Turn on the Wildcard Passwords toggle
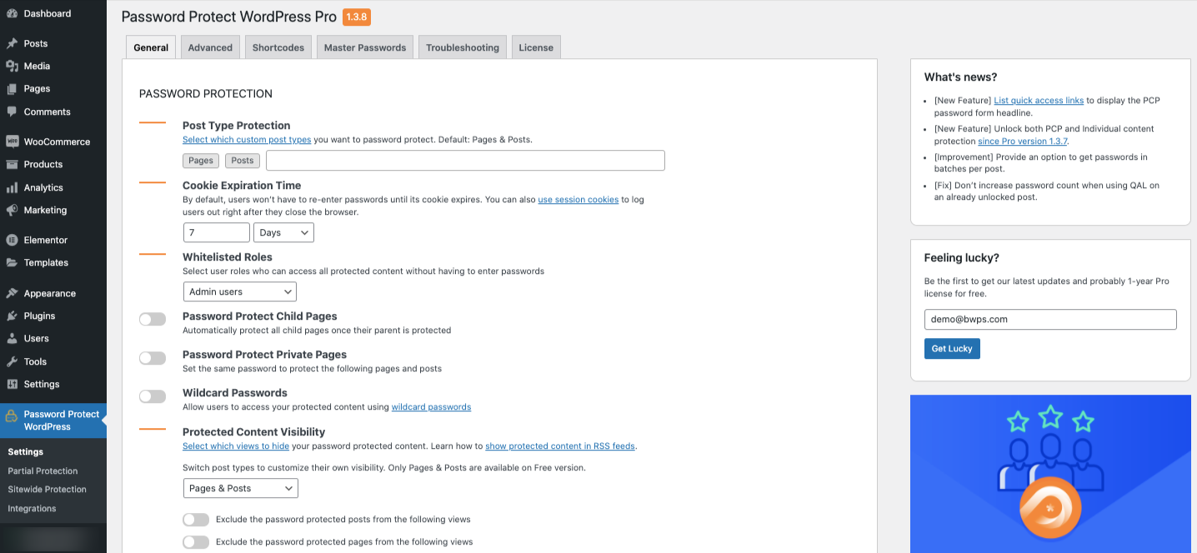The image size is (1197, 553). (x=153, y=396)
